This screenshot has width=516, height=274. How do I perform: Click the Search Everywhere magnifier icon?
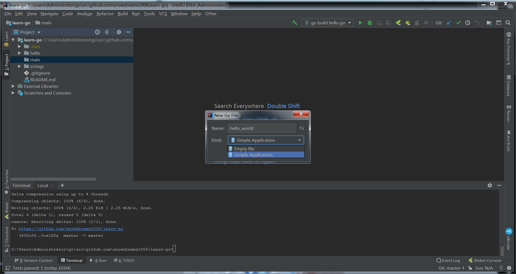[508, 23]
